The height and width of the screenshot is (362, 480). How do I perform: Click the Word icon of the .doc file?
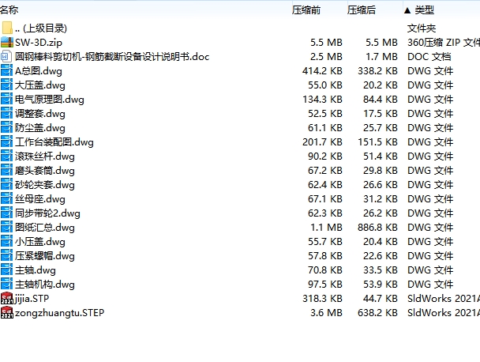point(6,56)
